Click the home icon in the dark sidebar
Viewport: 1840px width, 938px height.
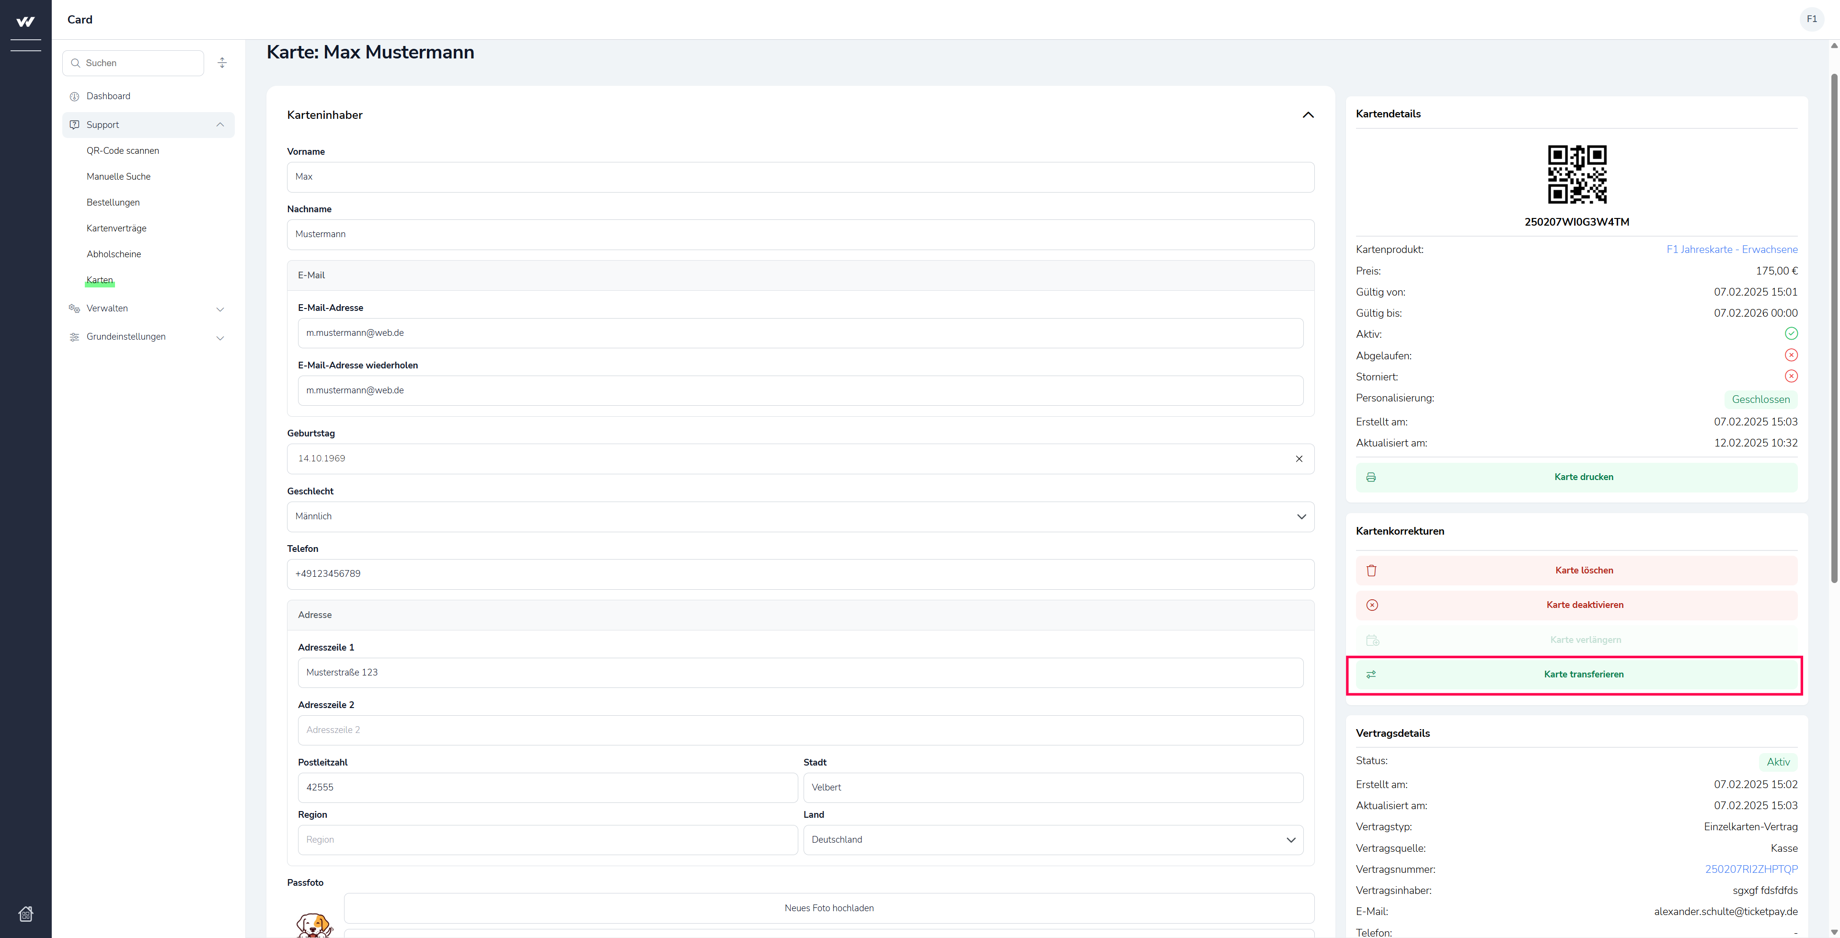tap(26, 914)
